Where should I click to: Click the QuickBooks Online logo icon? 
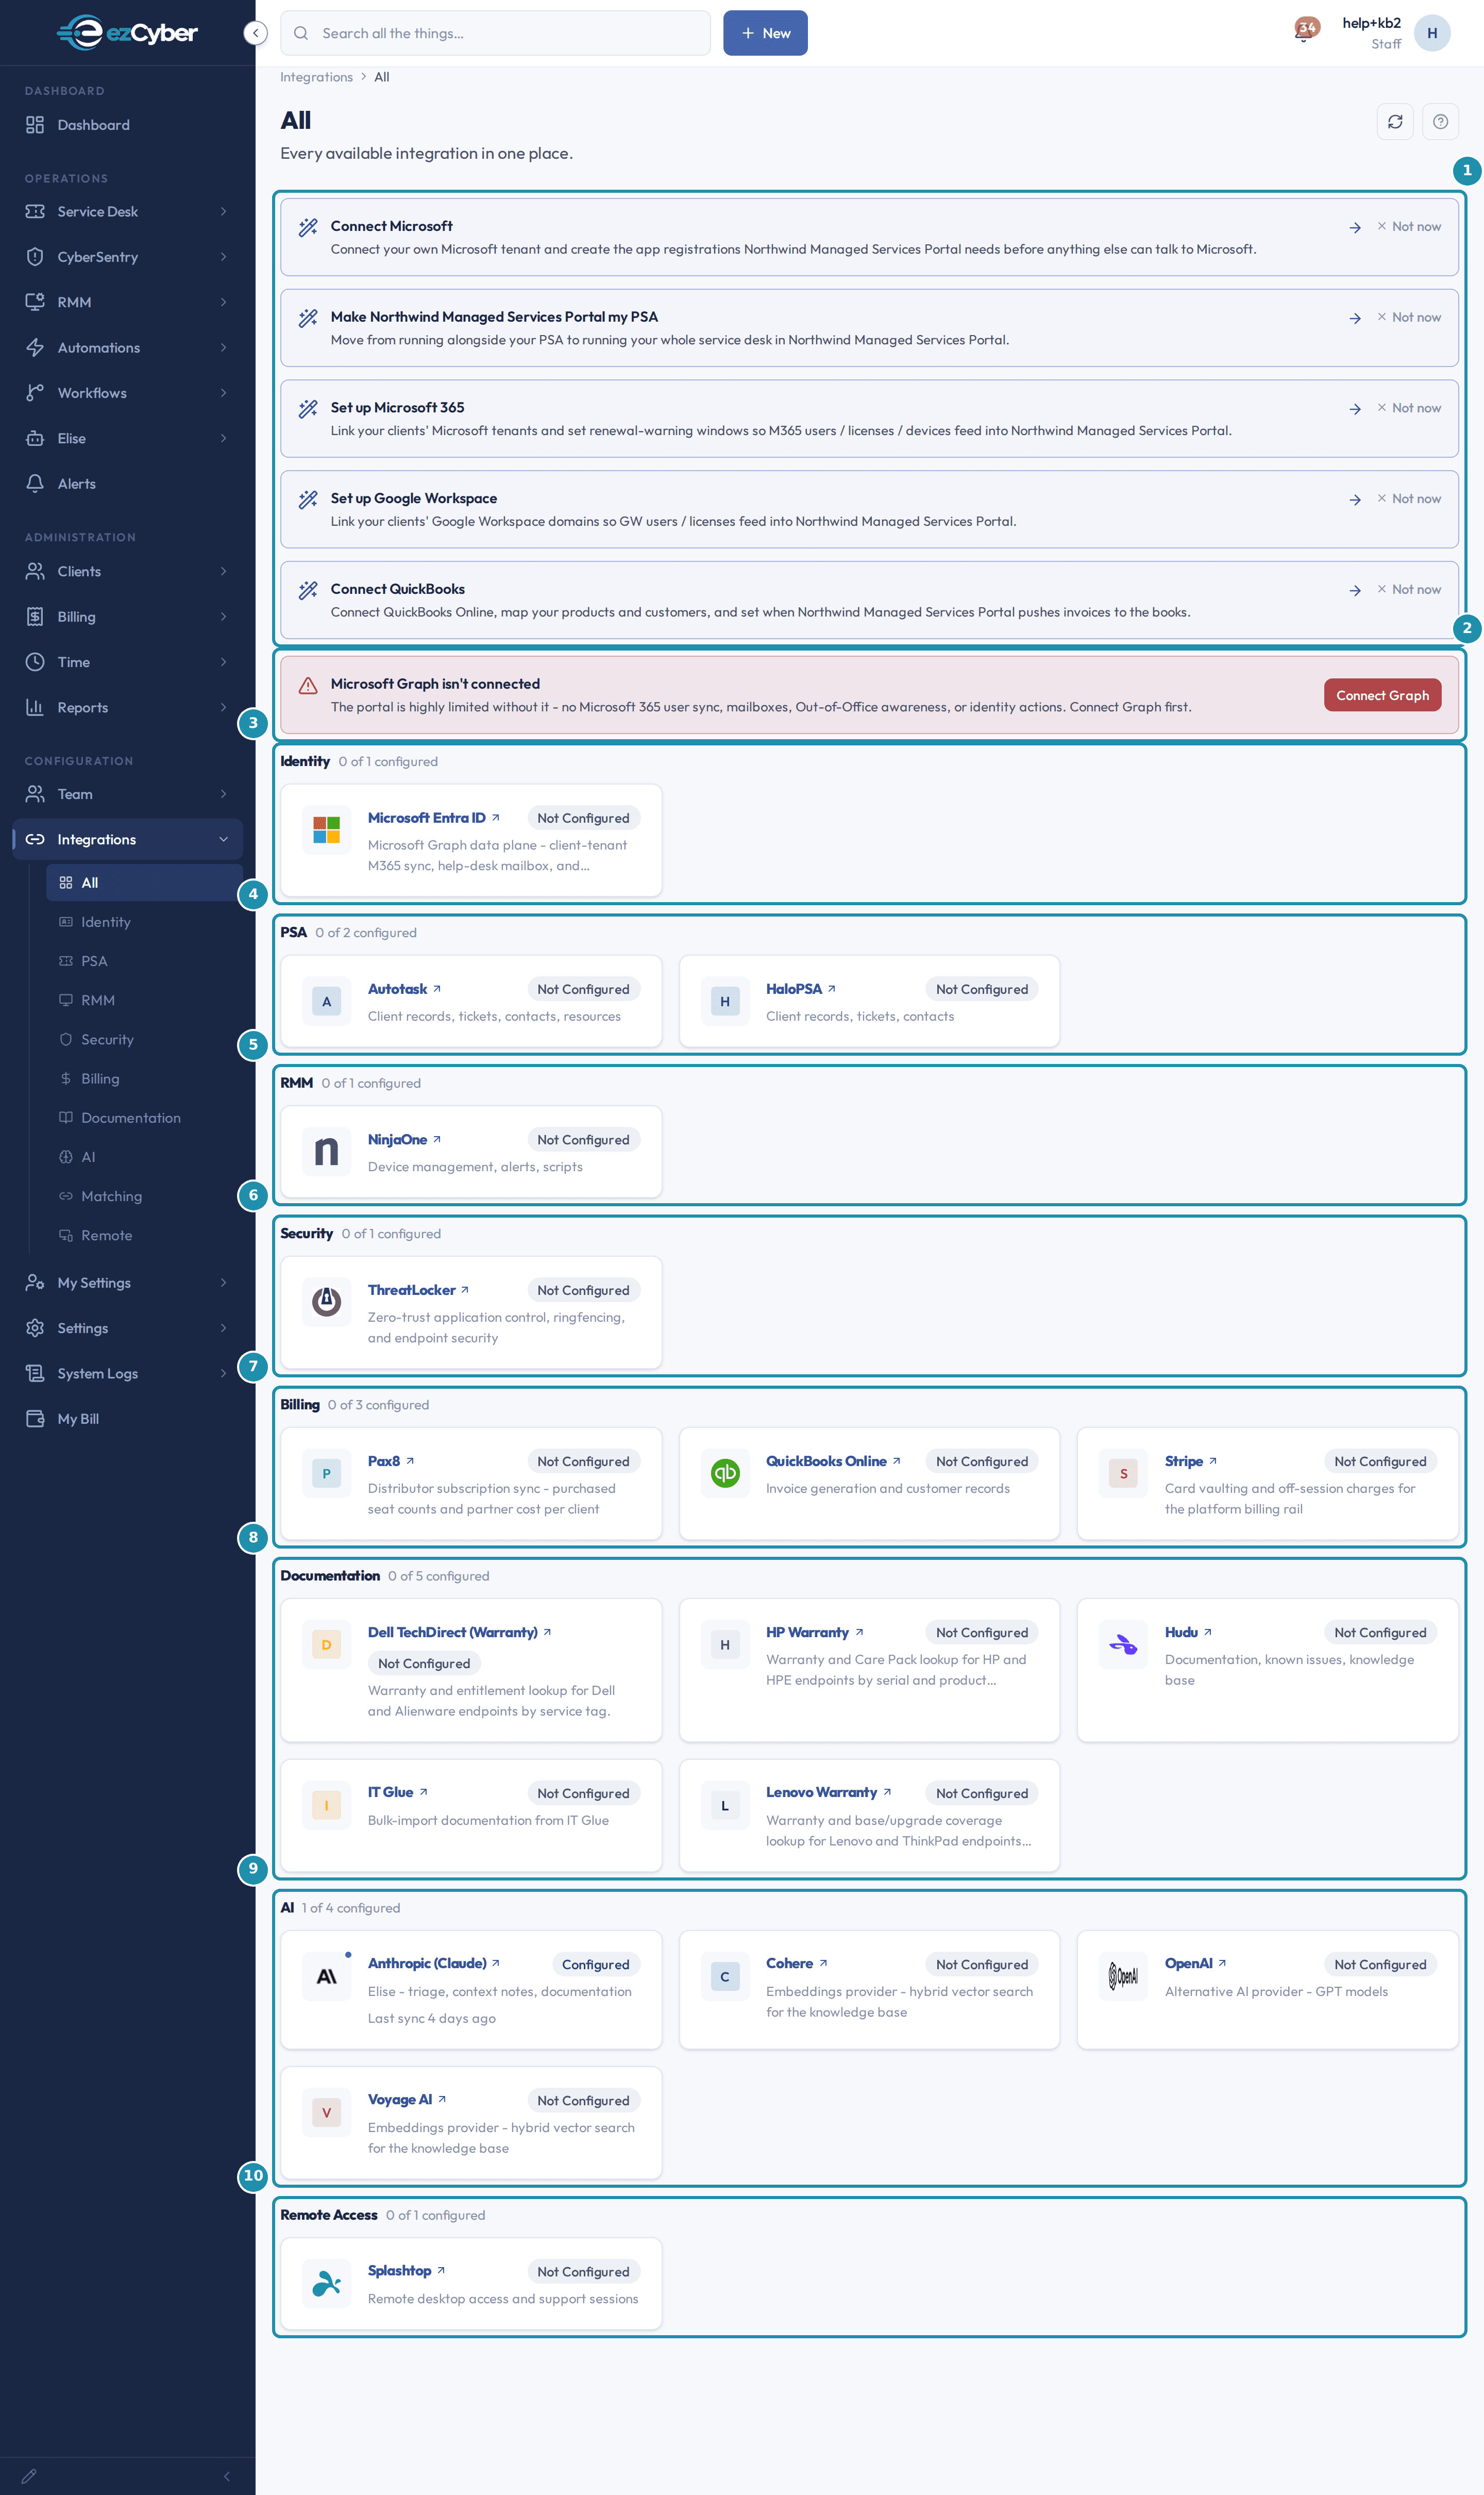pyautogui.click(x=725, y=1474)
